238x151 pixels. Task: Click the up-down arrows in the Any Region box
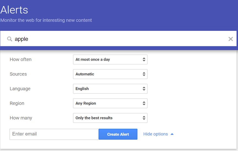click(144, 103)
